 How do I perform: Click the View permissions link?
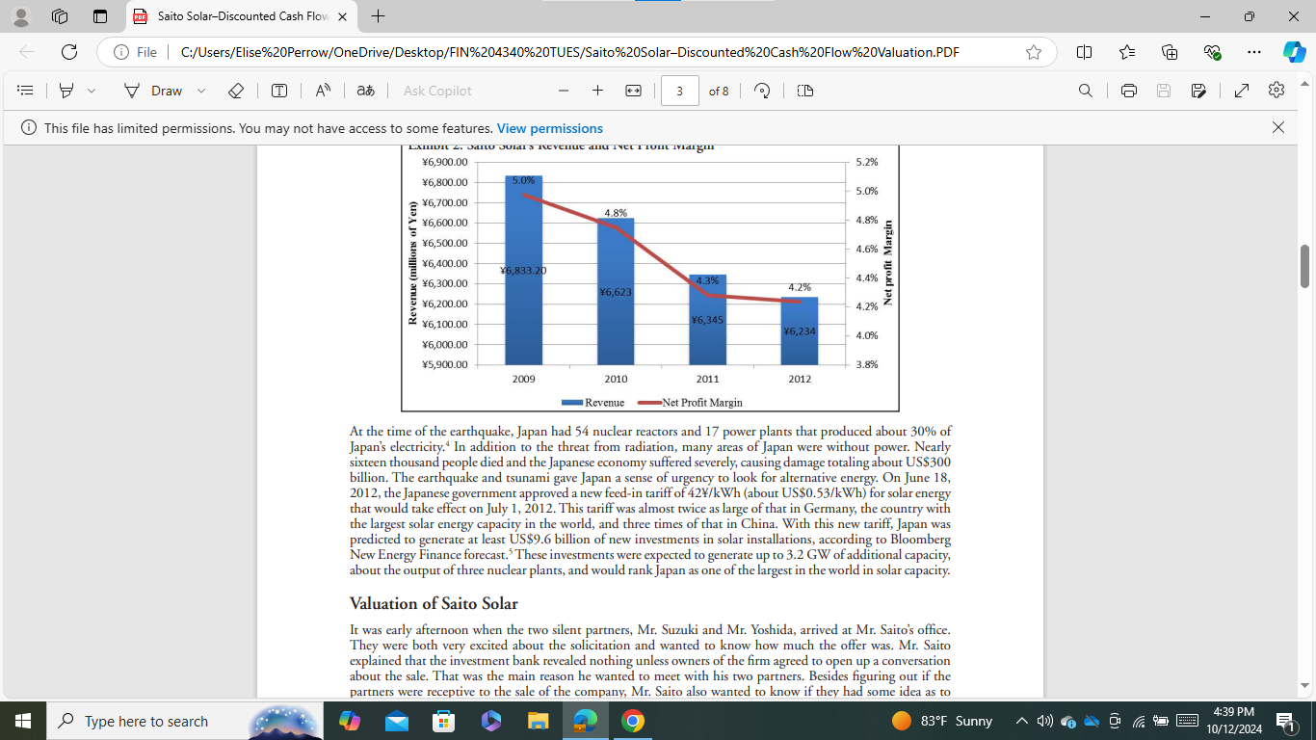(549, 127)
